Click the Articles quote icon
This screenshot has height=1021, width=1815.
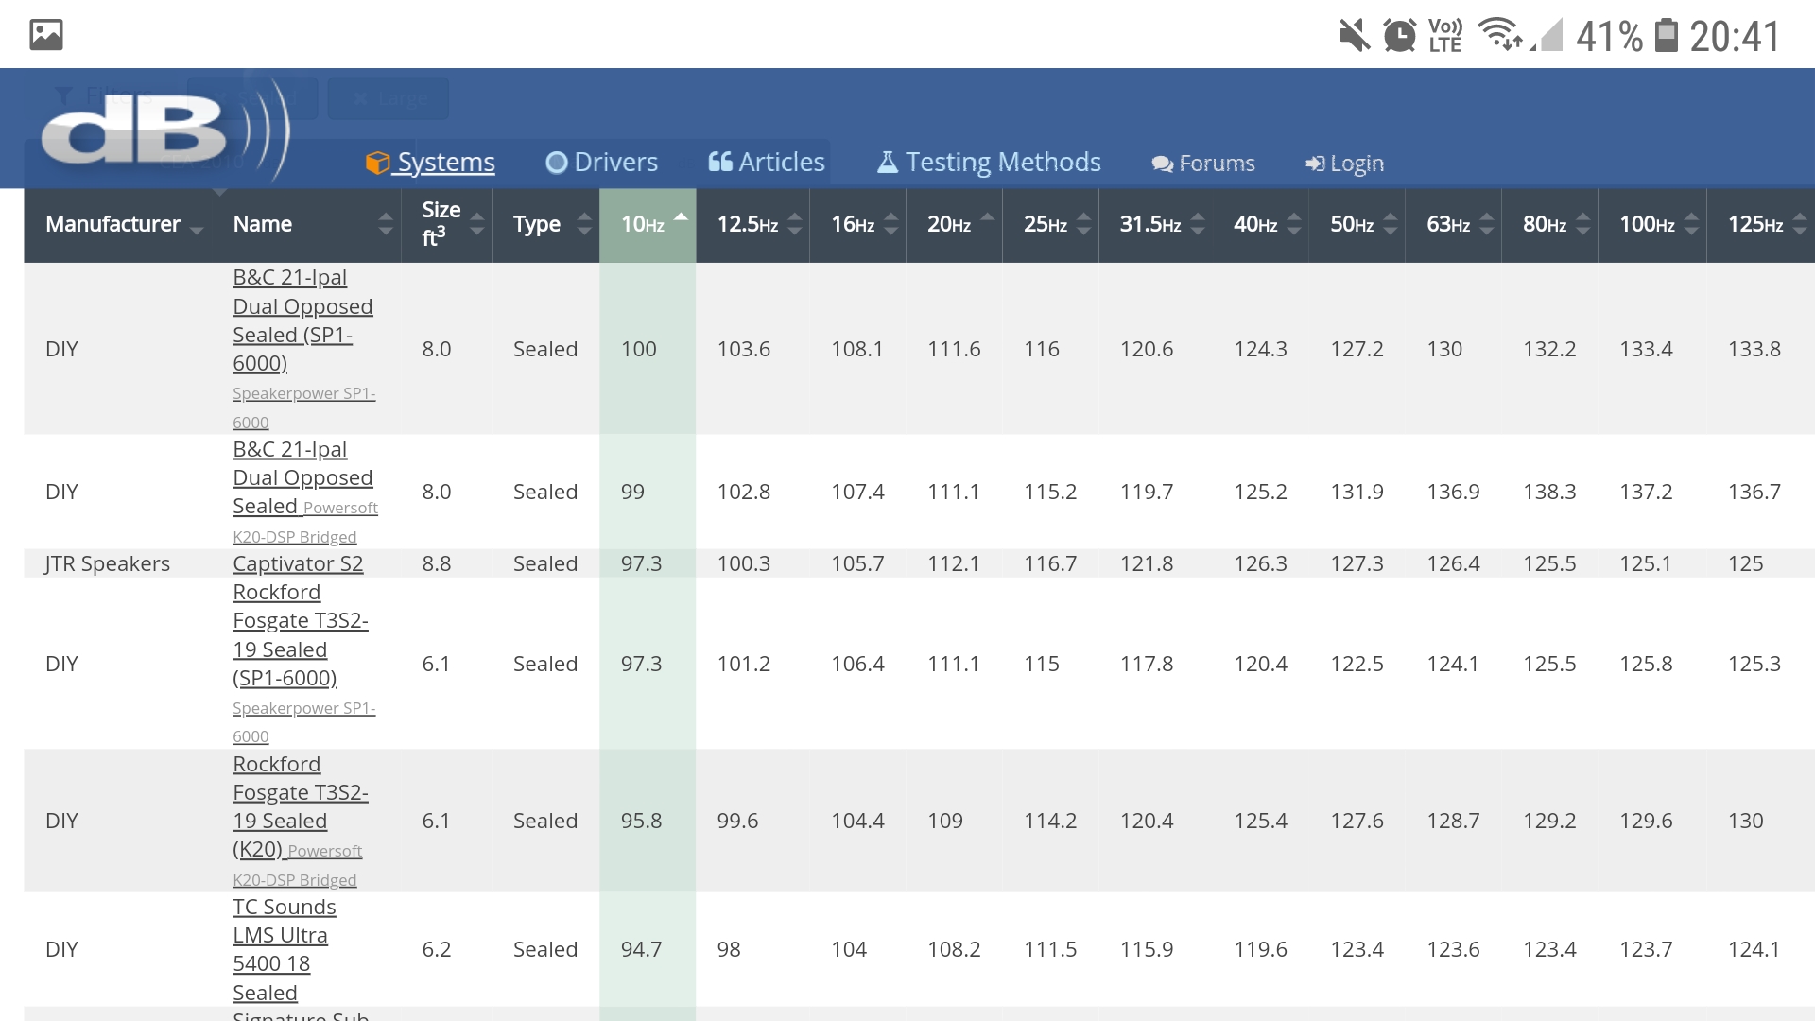pyautogui.click(x=720, y=163)
